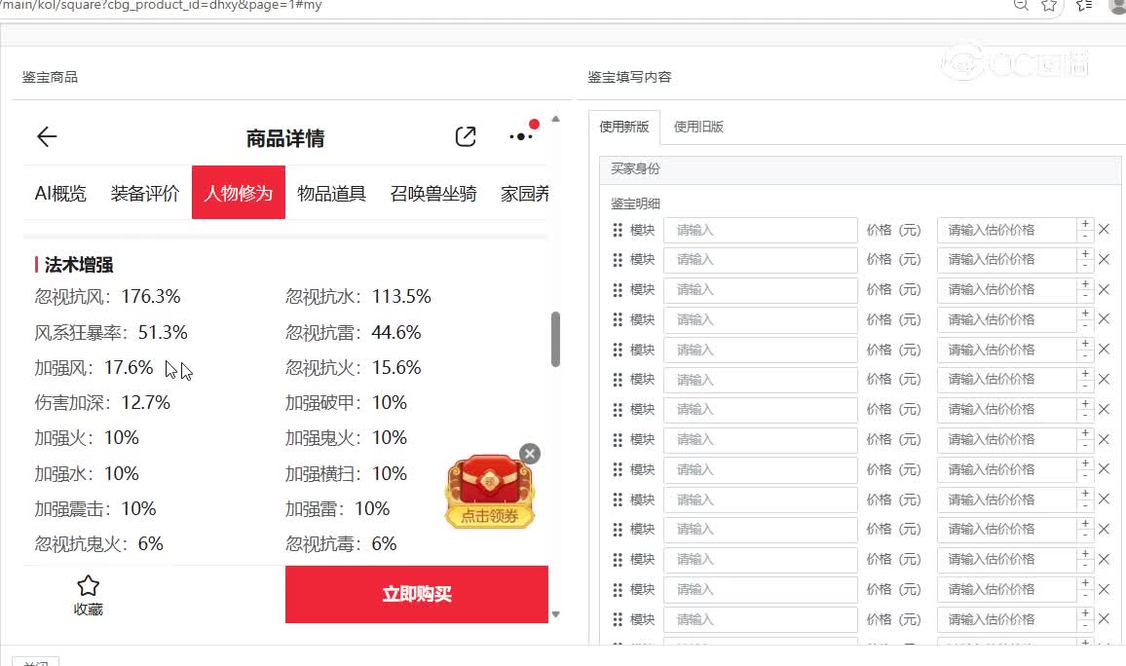The image size is (1126, 666).
Task: Increase the second row price with plus stepper
Action: click(1085, 253)
